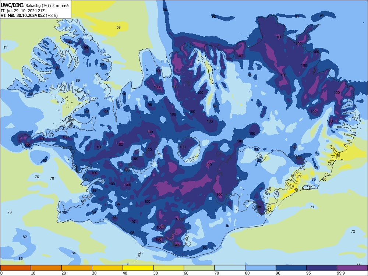
Task: Click the "78" humidity value on the map
Action: coord(52,178)
